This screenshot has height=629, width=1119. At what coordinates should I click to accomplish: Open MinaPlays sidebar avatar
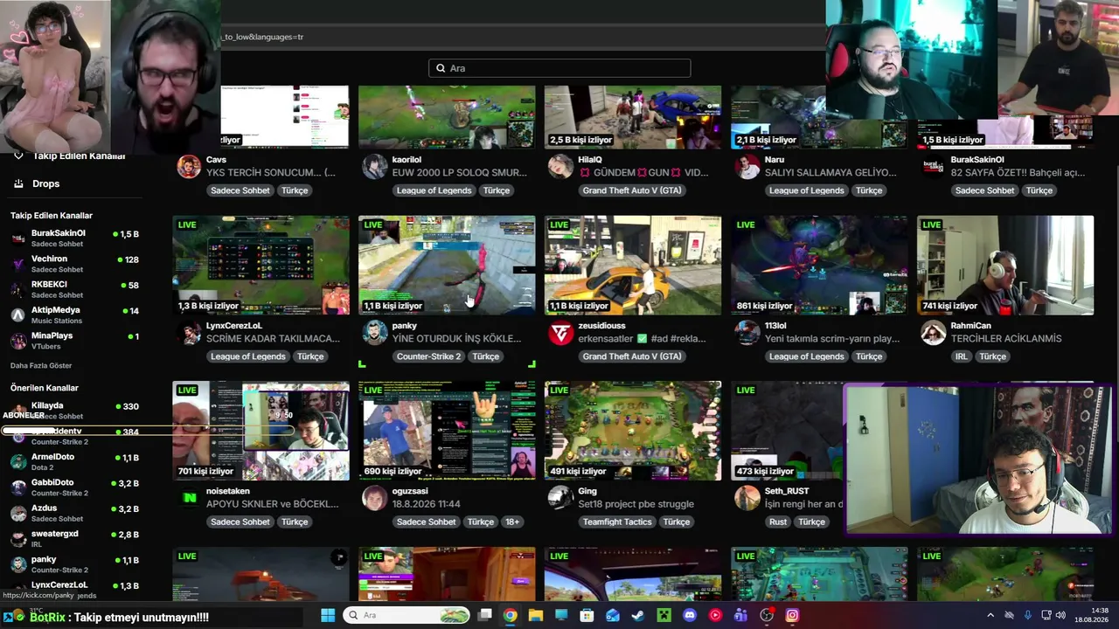coord(17,341)
